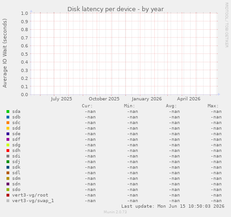The width and height of the screenshot is (231, 217).
Task: Click the sdo olive green legend swatch
Action: click(8, 190)
